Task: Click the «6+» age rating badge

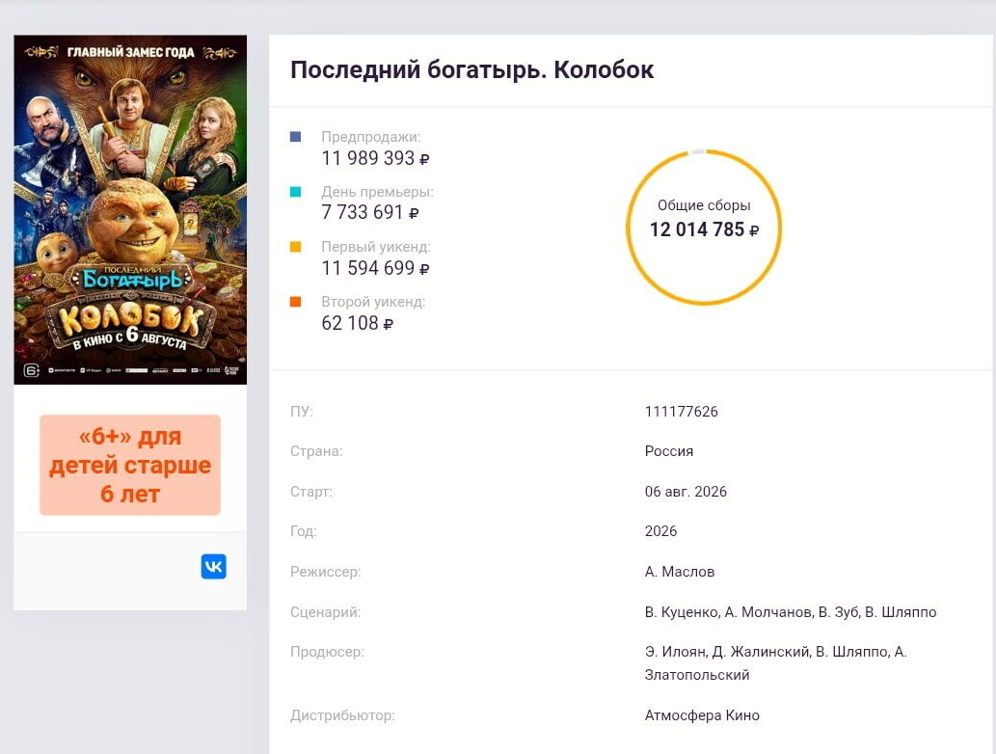Action: pos(130,465)
